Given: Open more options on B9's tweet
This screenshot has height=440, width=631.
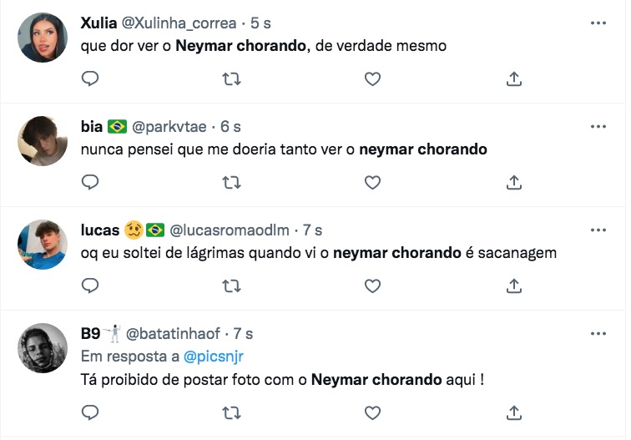Looking at the screenshot, I should click(598, 334).
